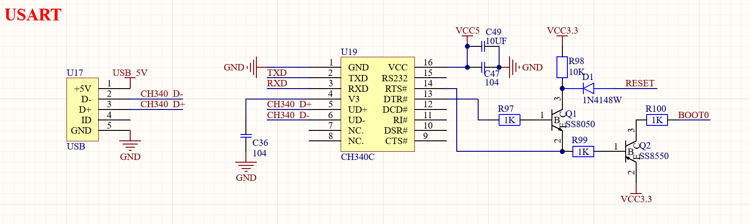Select the VCC5 power port

point(468,31)
